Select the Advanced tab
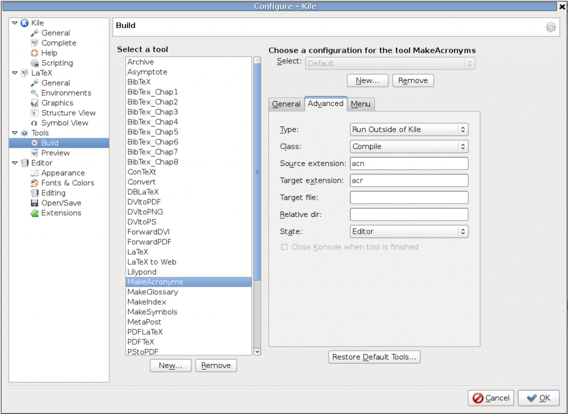This screenshot has height=414, width=568. pos(326,103)
